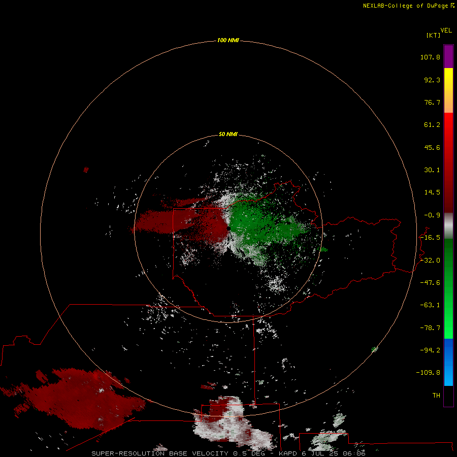Viewport: 457px width, 457px height.
Task: Click the -94.2 velocity scale value
Action: [x=430, y=350]
